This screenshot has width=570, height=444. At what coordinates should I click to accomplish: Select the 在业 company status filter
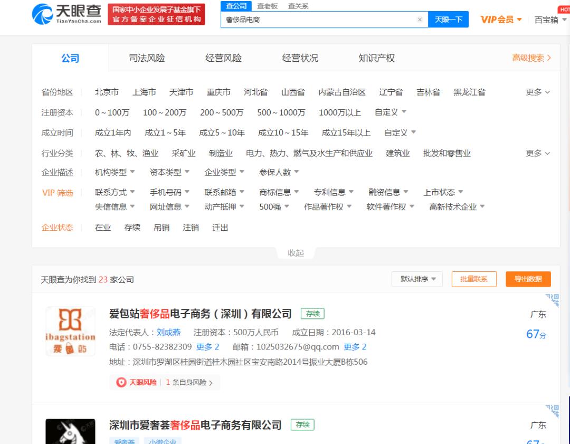(103, 228)
